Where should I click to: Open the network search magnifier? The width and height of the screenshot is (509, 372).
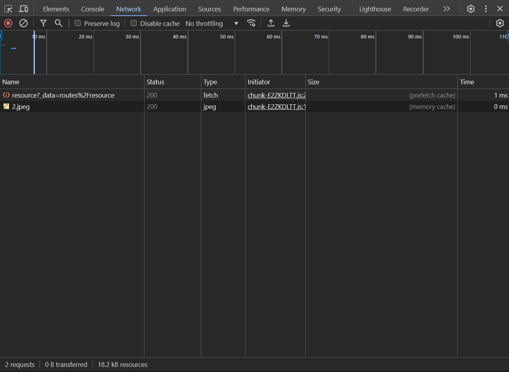(x=59, y=23)
